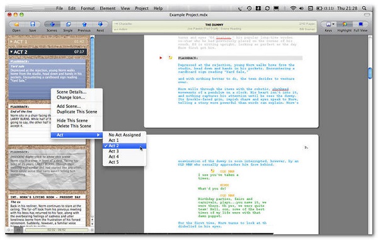Toggle the Highlight toolbar icon
The height and width of the screenshot is (240, 378).
pos(345,24)
